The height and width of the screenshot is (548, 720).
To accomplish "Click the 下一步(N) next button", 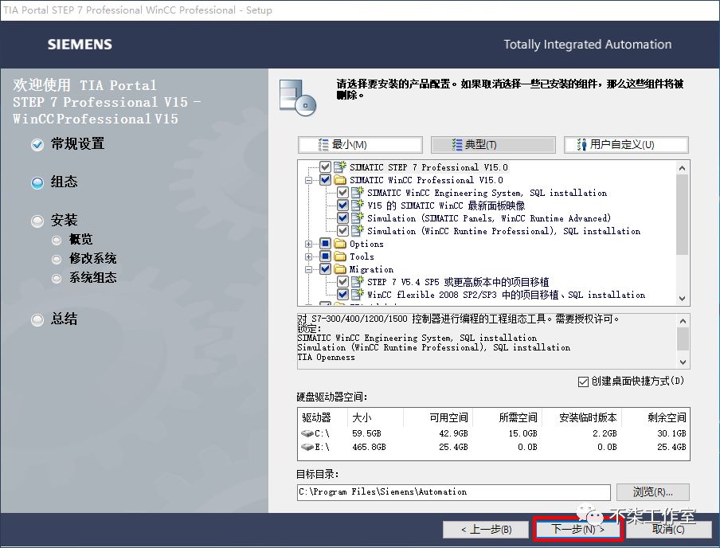I will tap(577, 529).
